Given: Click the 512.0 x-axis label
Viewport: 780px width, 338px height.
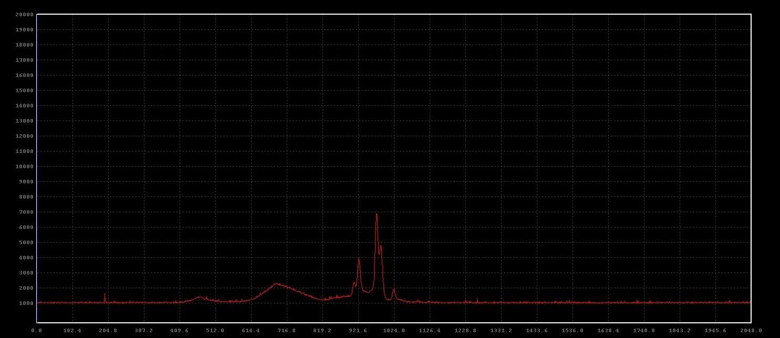Looking at the screenshot, I should click(215, 331).
